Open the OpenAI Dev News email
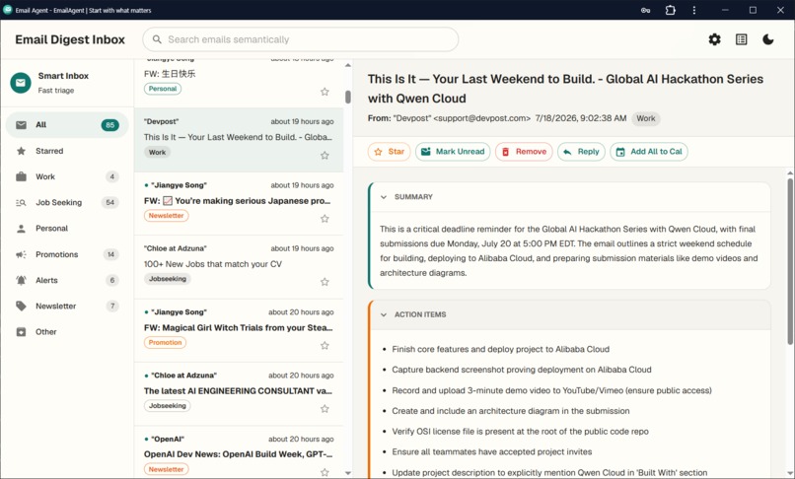The height and width of the screenshot is (479, 795). [x=239, y=452]
